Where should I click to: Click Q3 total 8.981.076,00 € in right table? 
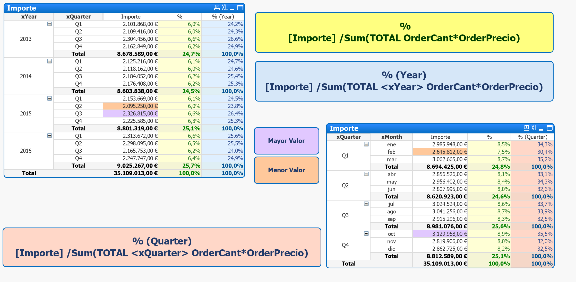(440, 226)
